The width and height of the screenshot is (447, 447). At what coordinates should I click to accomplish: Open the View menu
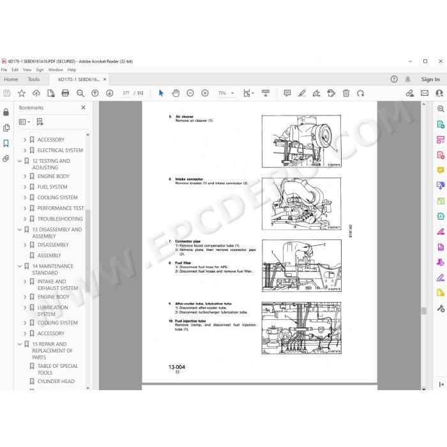tap(27, 70)
